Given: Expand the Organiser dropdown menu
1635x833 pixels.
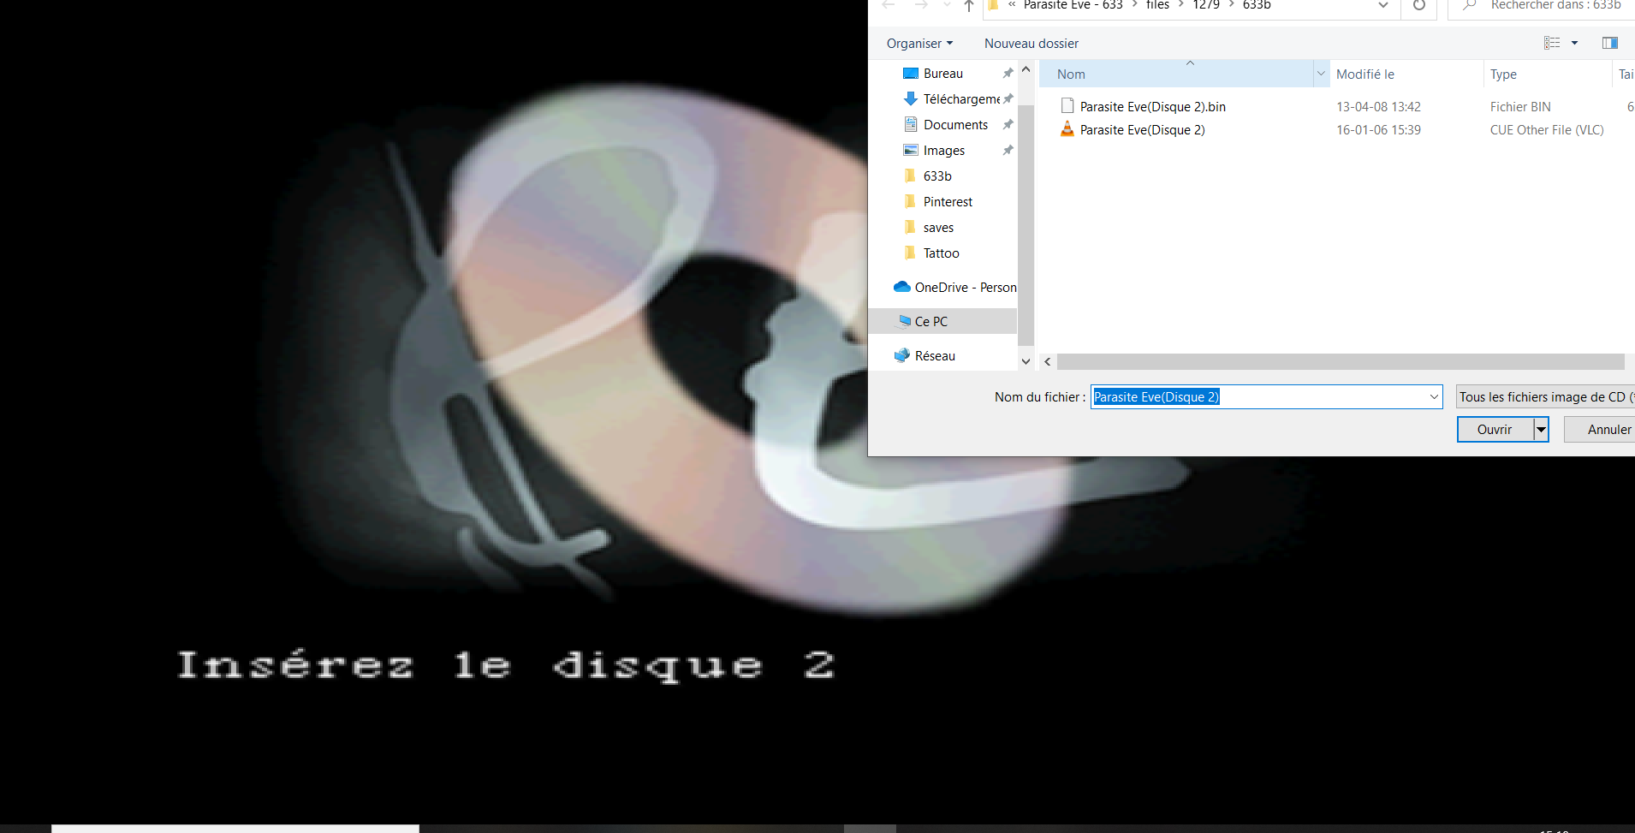Looking at the screenshot, I should 919,44.
